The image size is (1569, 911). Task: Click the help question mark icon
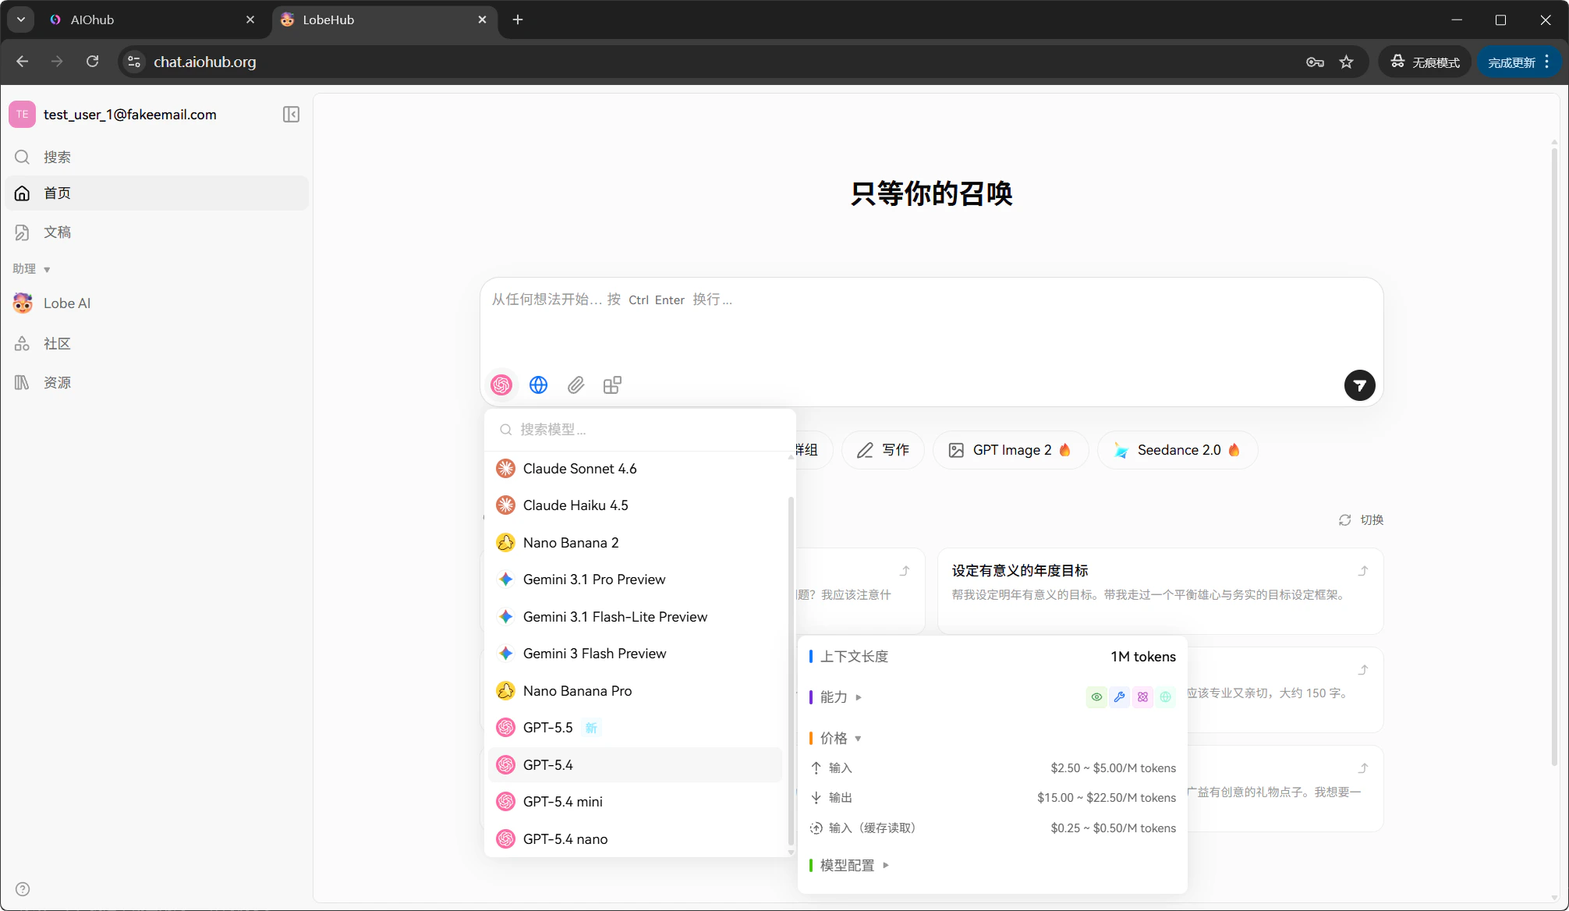[23, 889]
